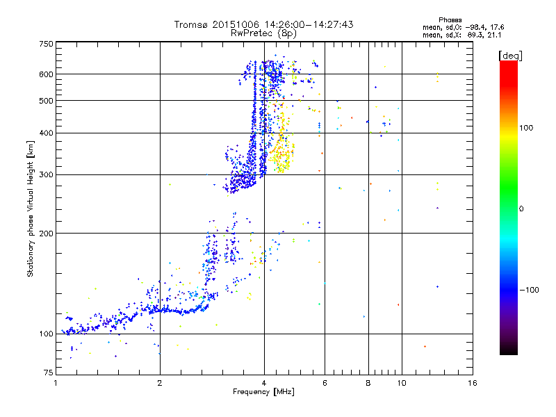Click the x-axis tick label "16"
Screen dimensions: 556x417
click(473, 383)
